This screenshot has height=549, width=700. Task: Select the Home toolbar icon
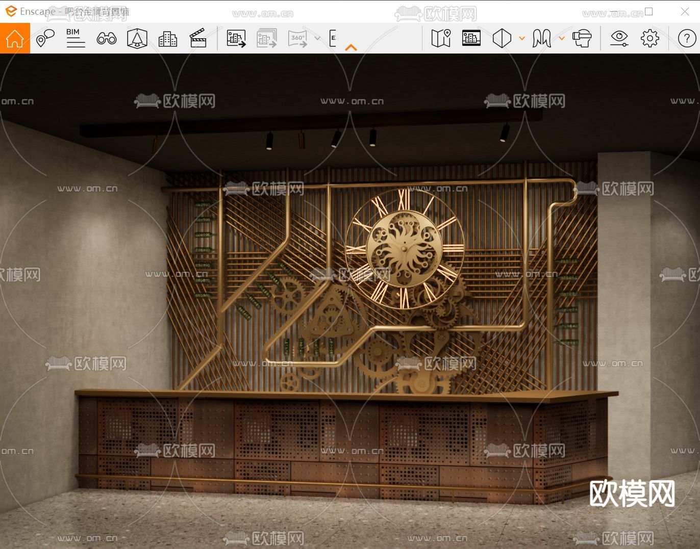pos(14,38)
